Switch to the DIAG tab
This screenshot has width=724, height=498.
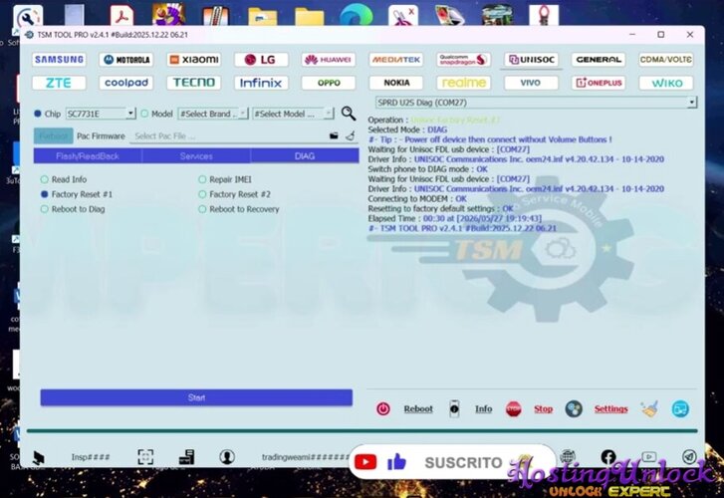click(x=305, y=156)
